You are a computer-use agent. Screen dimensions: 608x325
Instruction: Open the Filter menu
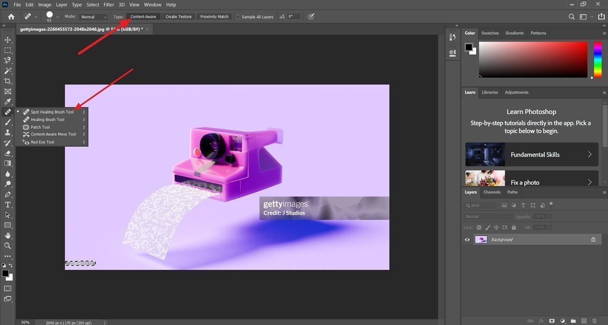[x=109, y=5]
